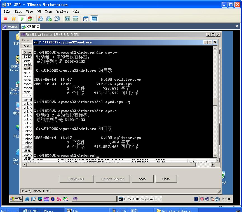Click the UnHook Selected button
Screen dimensions: 242x212
[x=113, y=179]
